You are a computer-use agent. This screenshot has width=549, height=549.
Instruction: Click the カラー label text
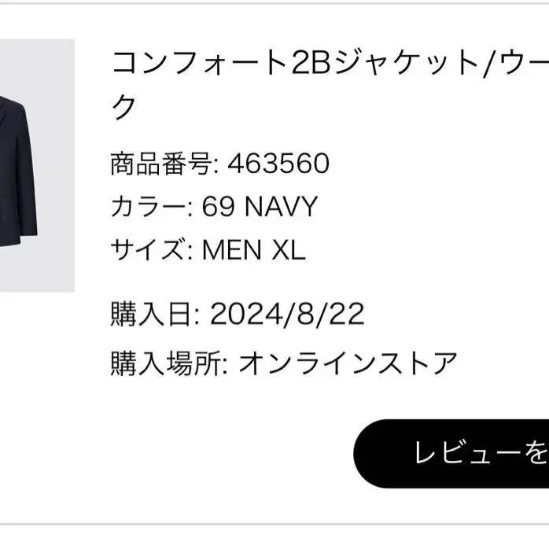pyautogui.click(x=149, y=207)
